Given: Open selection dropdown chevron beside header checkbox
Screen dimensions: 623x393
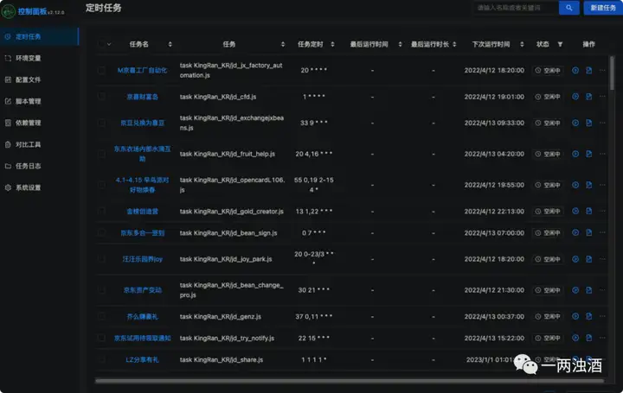Looking at the screenshot, I should 109,44.
